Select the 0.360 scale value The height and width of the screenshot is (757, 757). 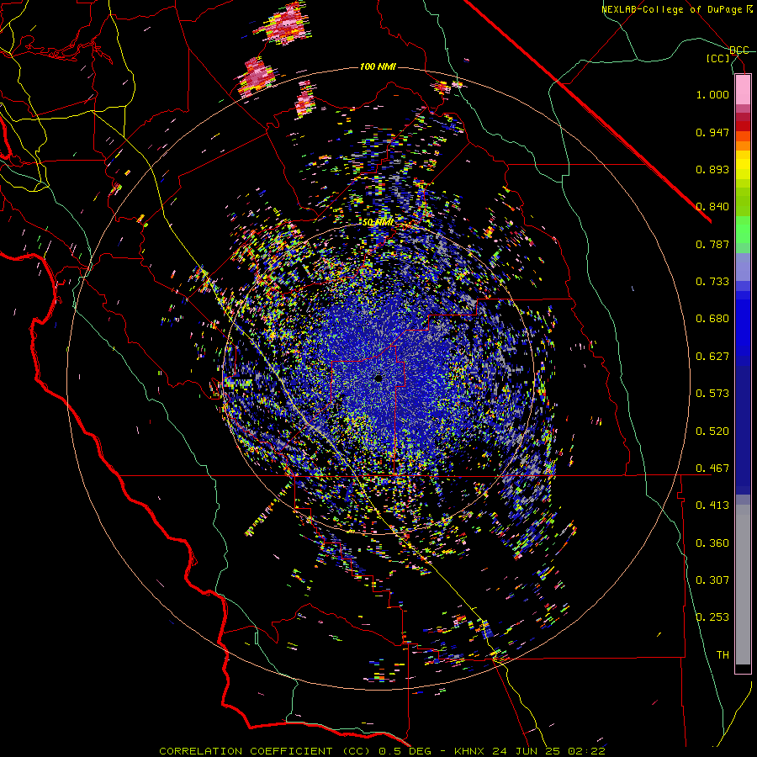(x=712, y=543)
